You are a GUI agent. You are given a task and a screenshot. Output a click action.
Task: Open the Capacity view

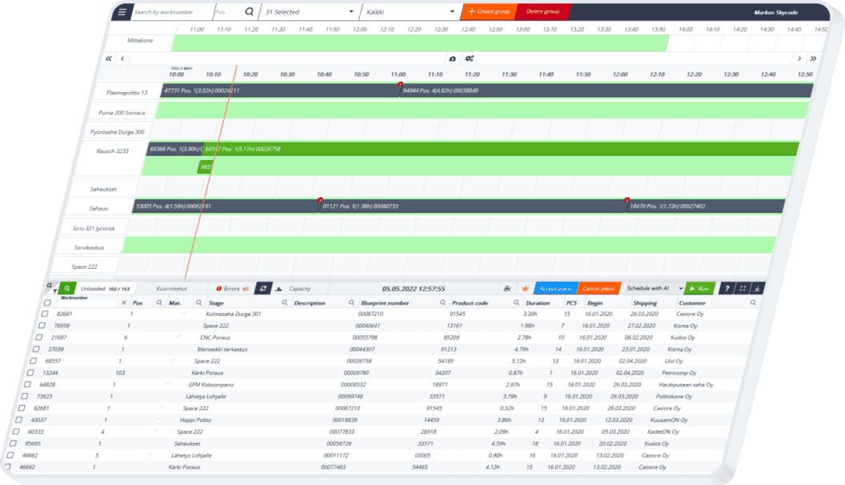299,289
